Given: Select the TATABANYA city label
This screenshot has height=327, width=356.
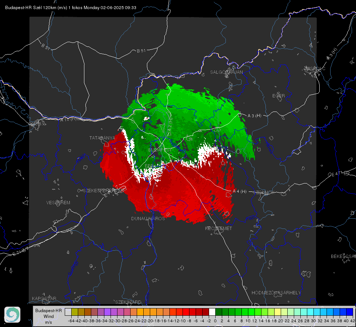Looking at the screenshot, I should [x=102, y=138].
